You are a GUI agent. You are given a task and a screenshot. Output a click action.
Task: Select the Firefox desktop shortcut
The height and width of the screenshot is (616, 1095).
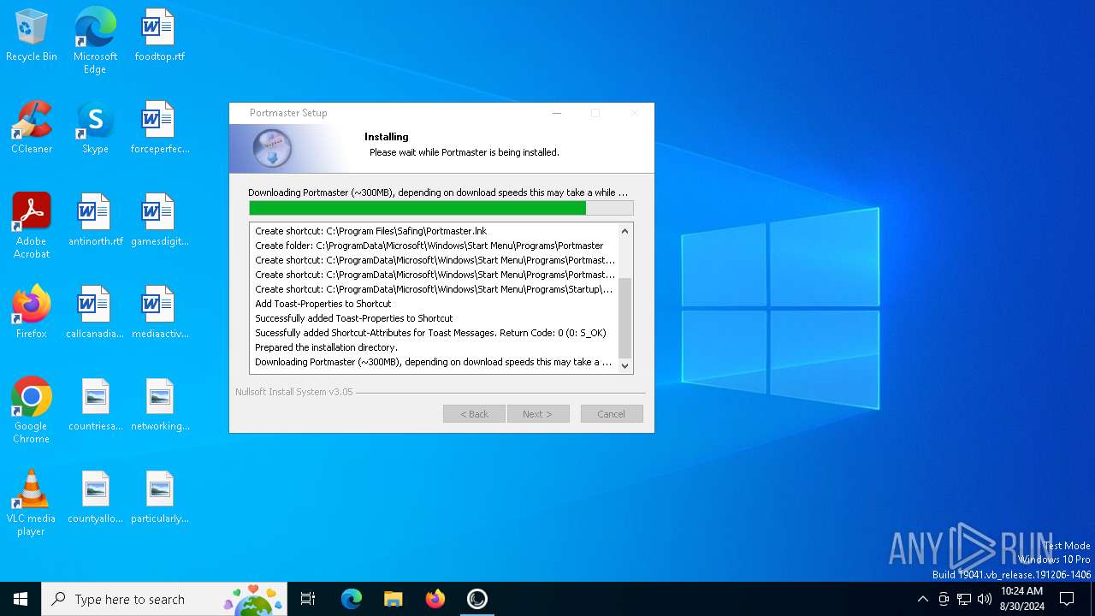click(32, 312)
